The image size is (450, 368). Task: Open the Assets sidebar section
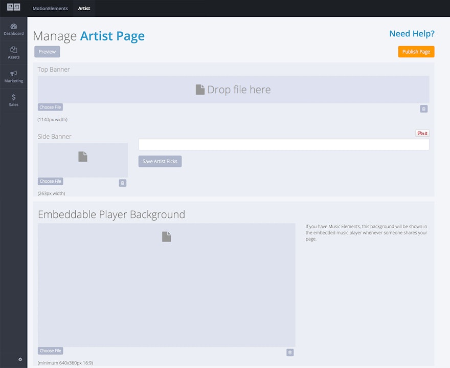point(14,53)
